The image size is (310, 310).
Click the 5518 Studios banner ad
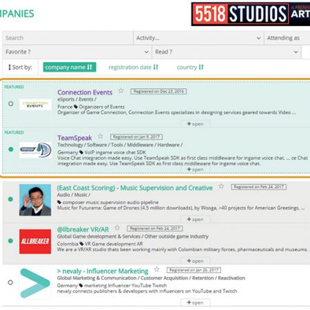click(251, 14)
